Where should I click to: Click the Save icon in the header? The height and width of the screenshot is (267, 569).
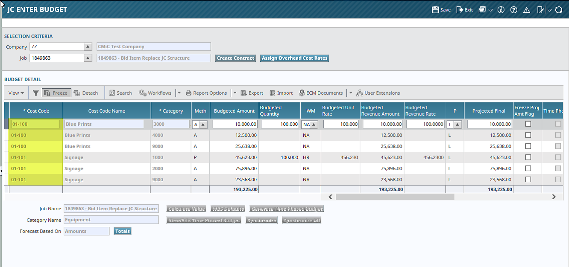[440, 9]
